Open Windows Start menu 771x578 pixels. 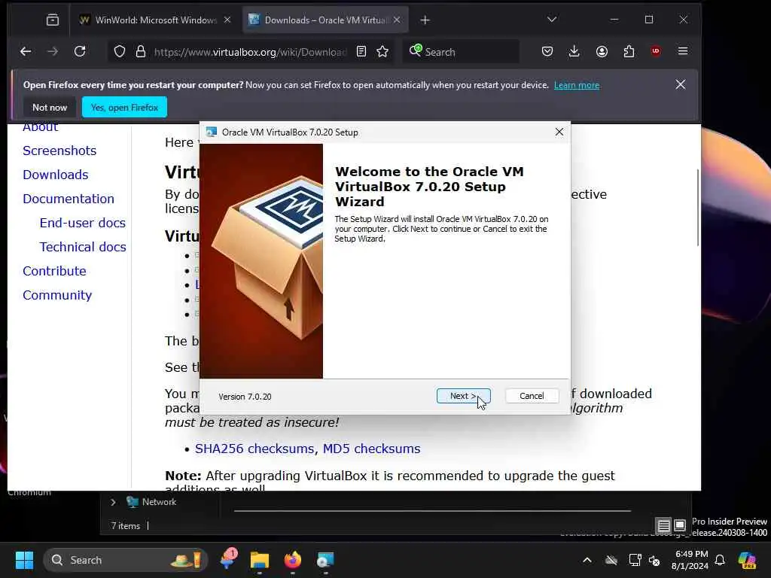click(24, 560)
